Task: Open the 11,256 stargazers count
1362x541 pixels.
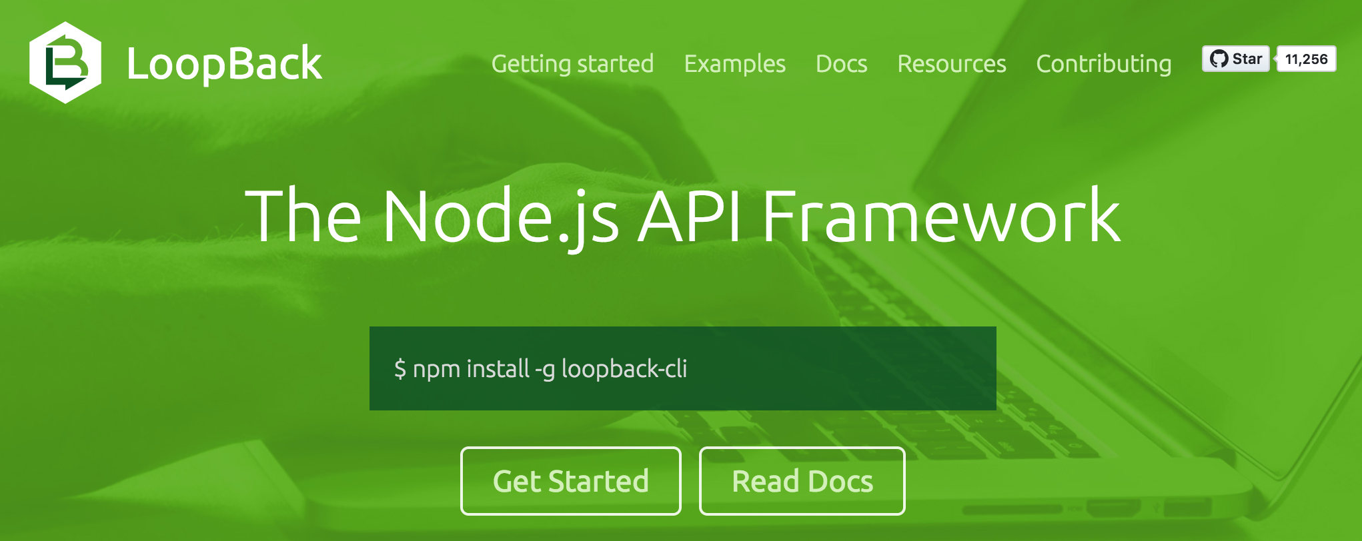Action: pyautogui.click(x=1306, y=59)
